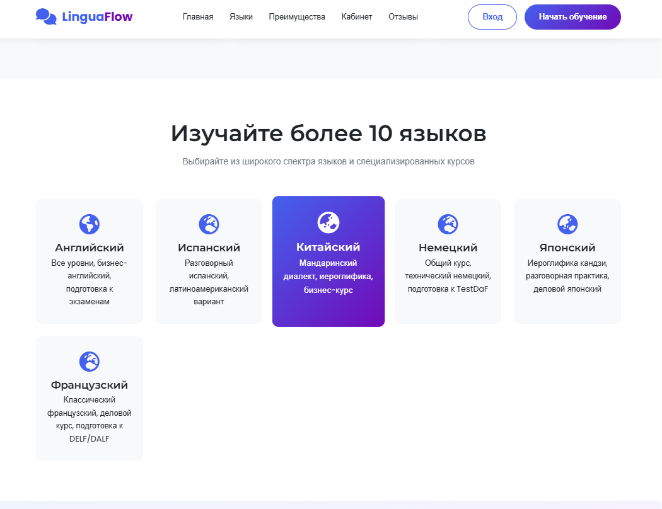
Task: Click the 'Общий курс, технический немецкий' description
Action: pyautogui.click(x=448, y=276)
